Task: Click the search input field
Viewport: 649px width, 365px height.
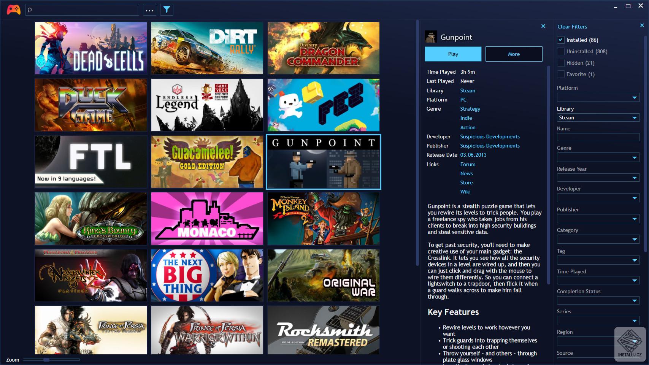Action: click(x=82, y=10)
